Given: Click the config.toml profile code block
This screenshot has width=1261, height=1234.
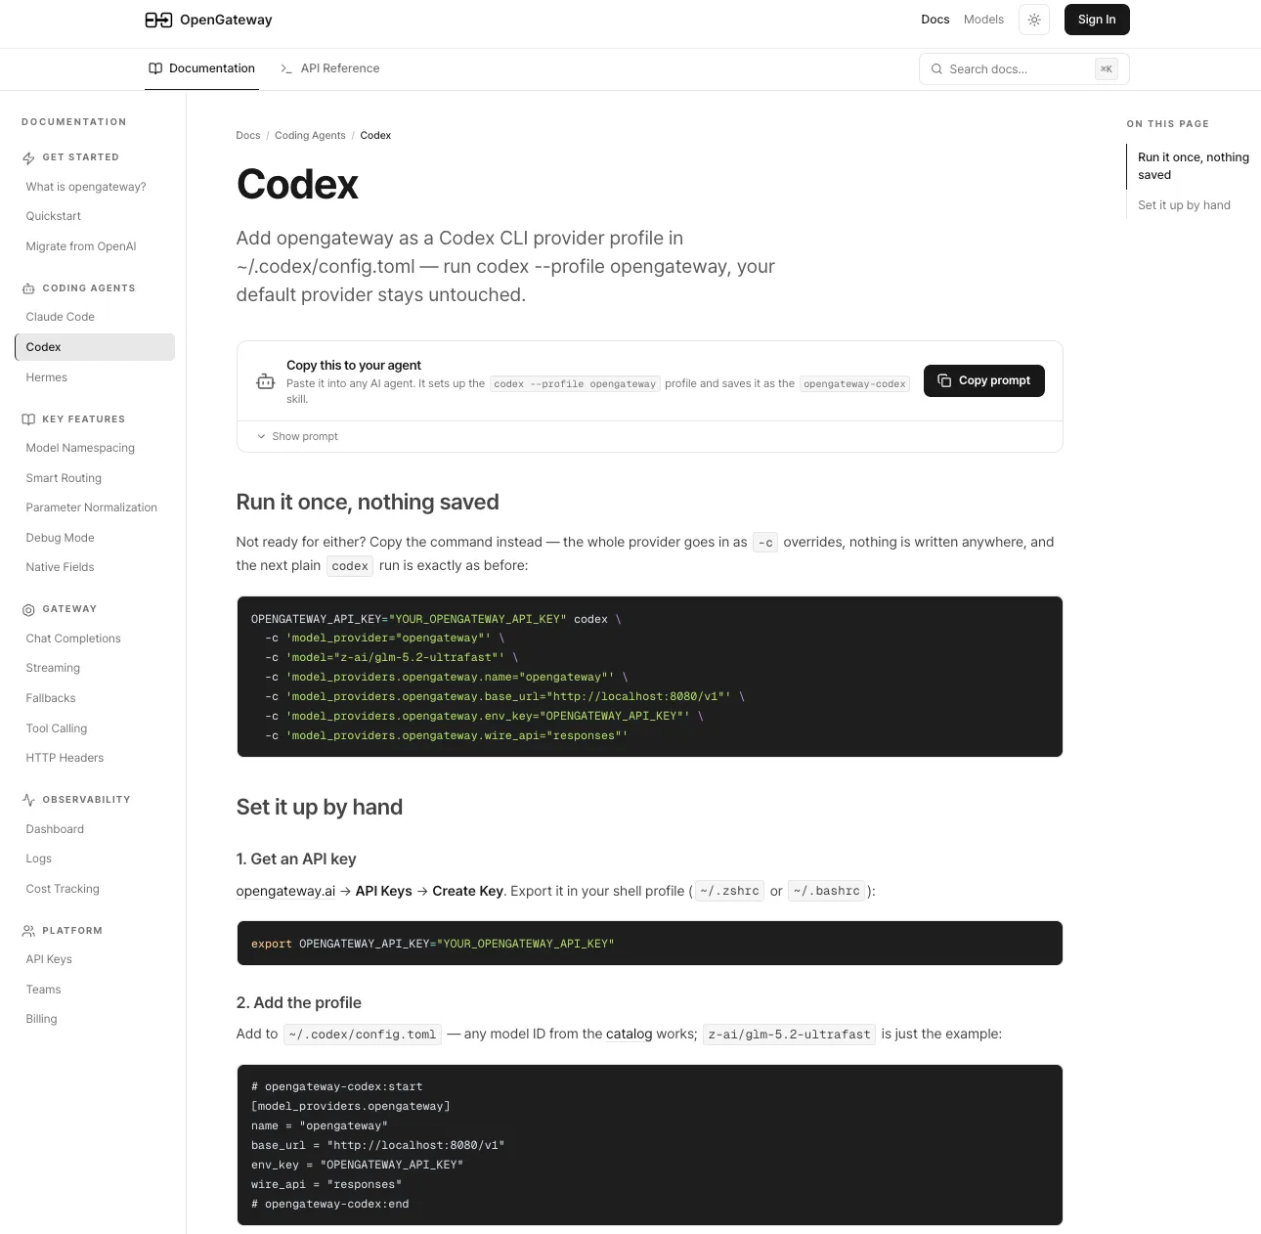Looking at the screenshot, I should point(649,1145).
